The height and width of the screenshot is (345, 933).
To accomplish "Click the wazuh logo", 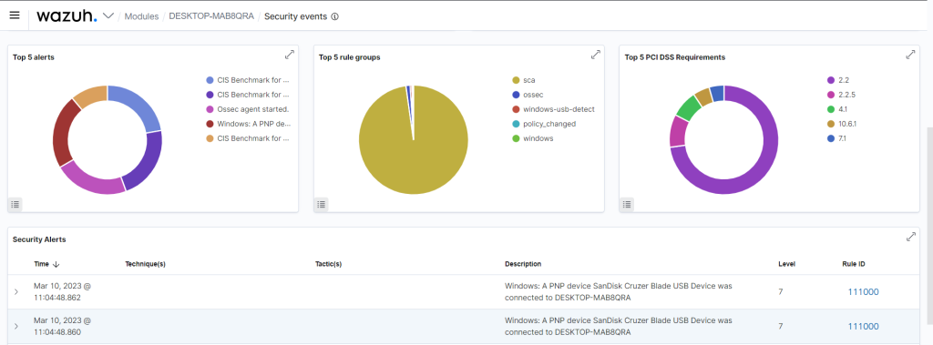I will click(x=67, y=16).
